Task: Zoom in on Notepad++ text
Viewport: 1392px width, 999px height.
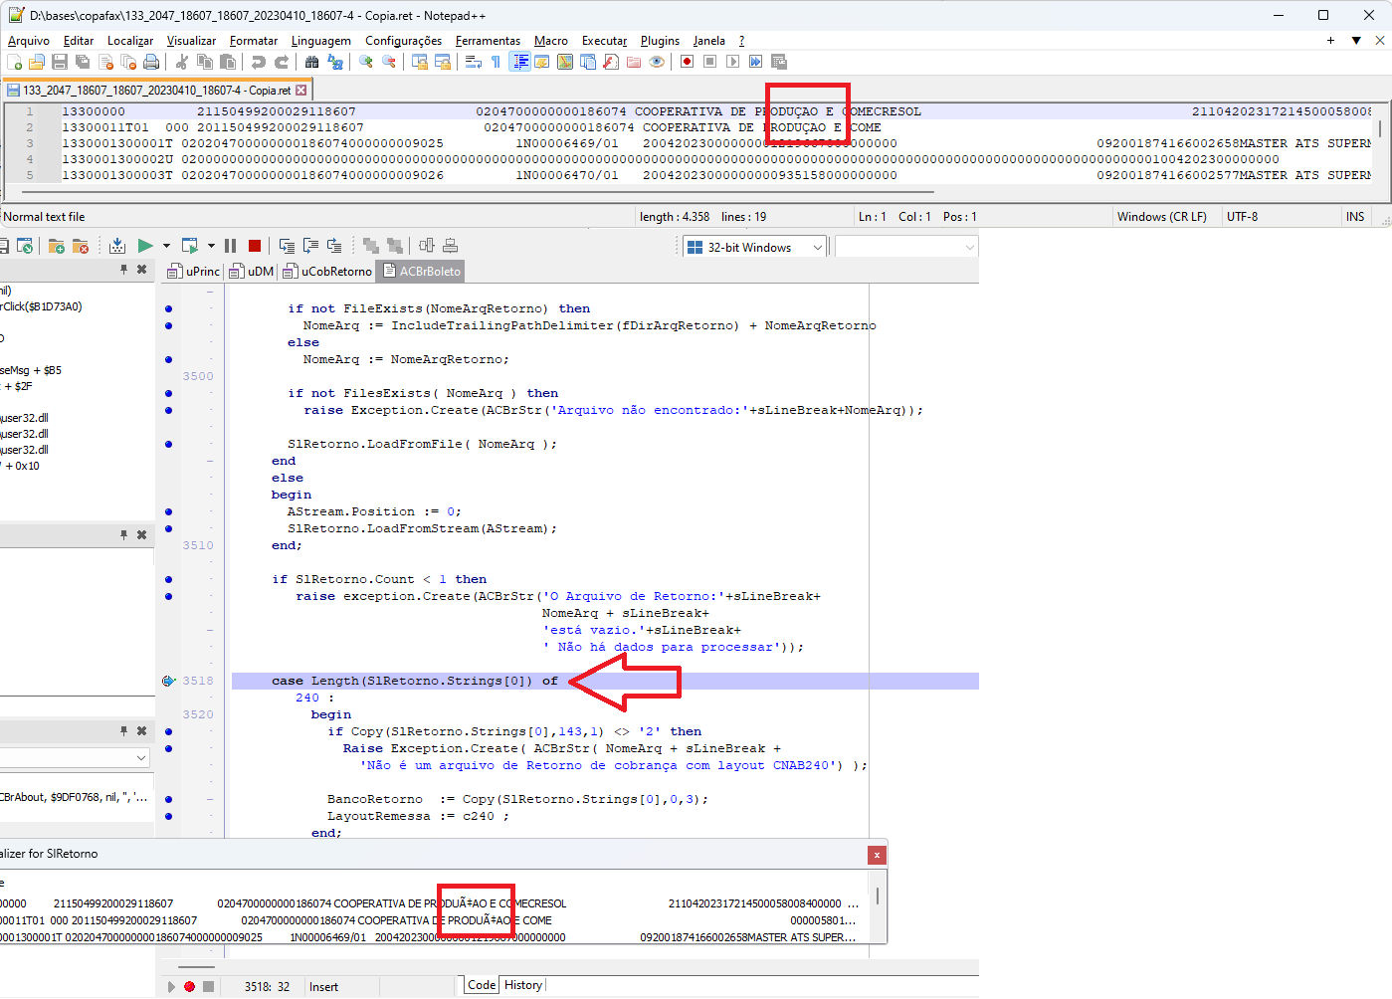Action: point(366,62)
